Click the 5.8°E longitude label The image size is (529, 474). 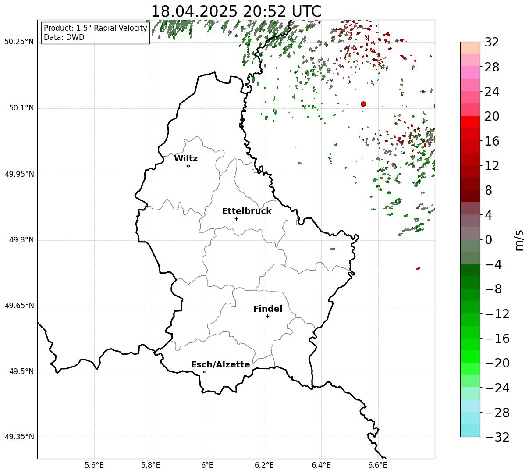[x=151, y=466]
